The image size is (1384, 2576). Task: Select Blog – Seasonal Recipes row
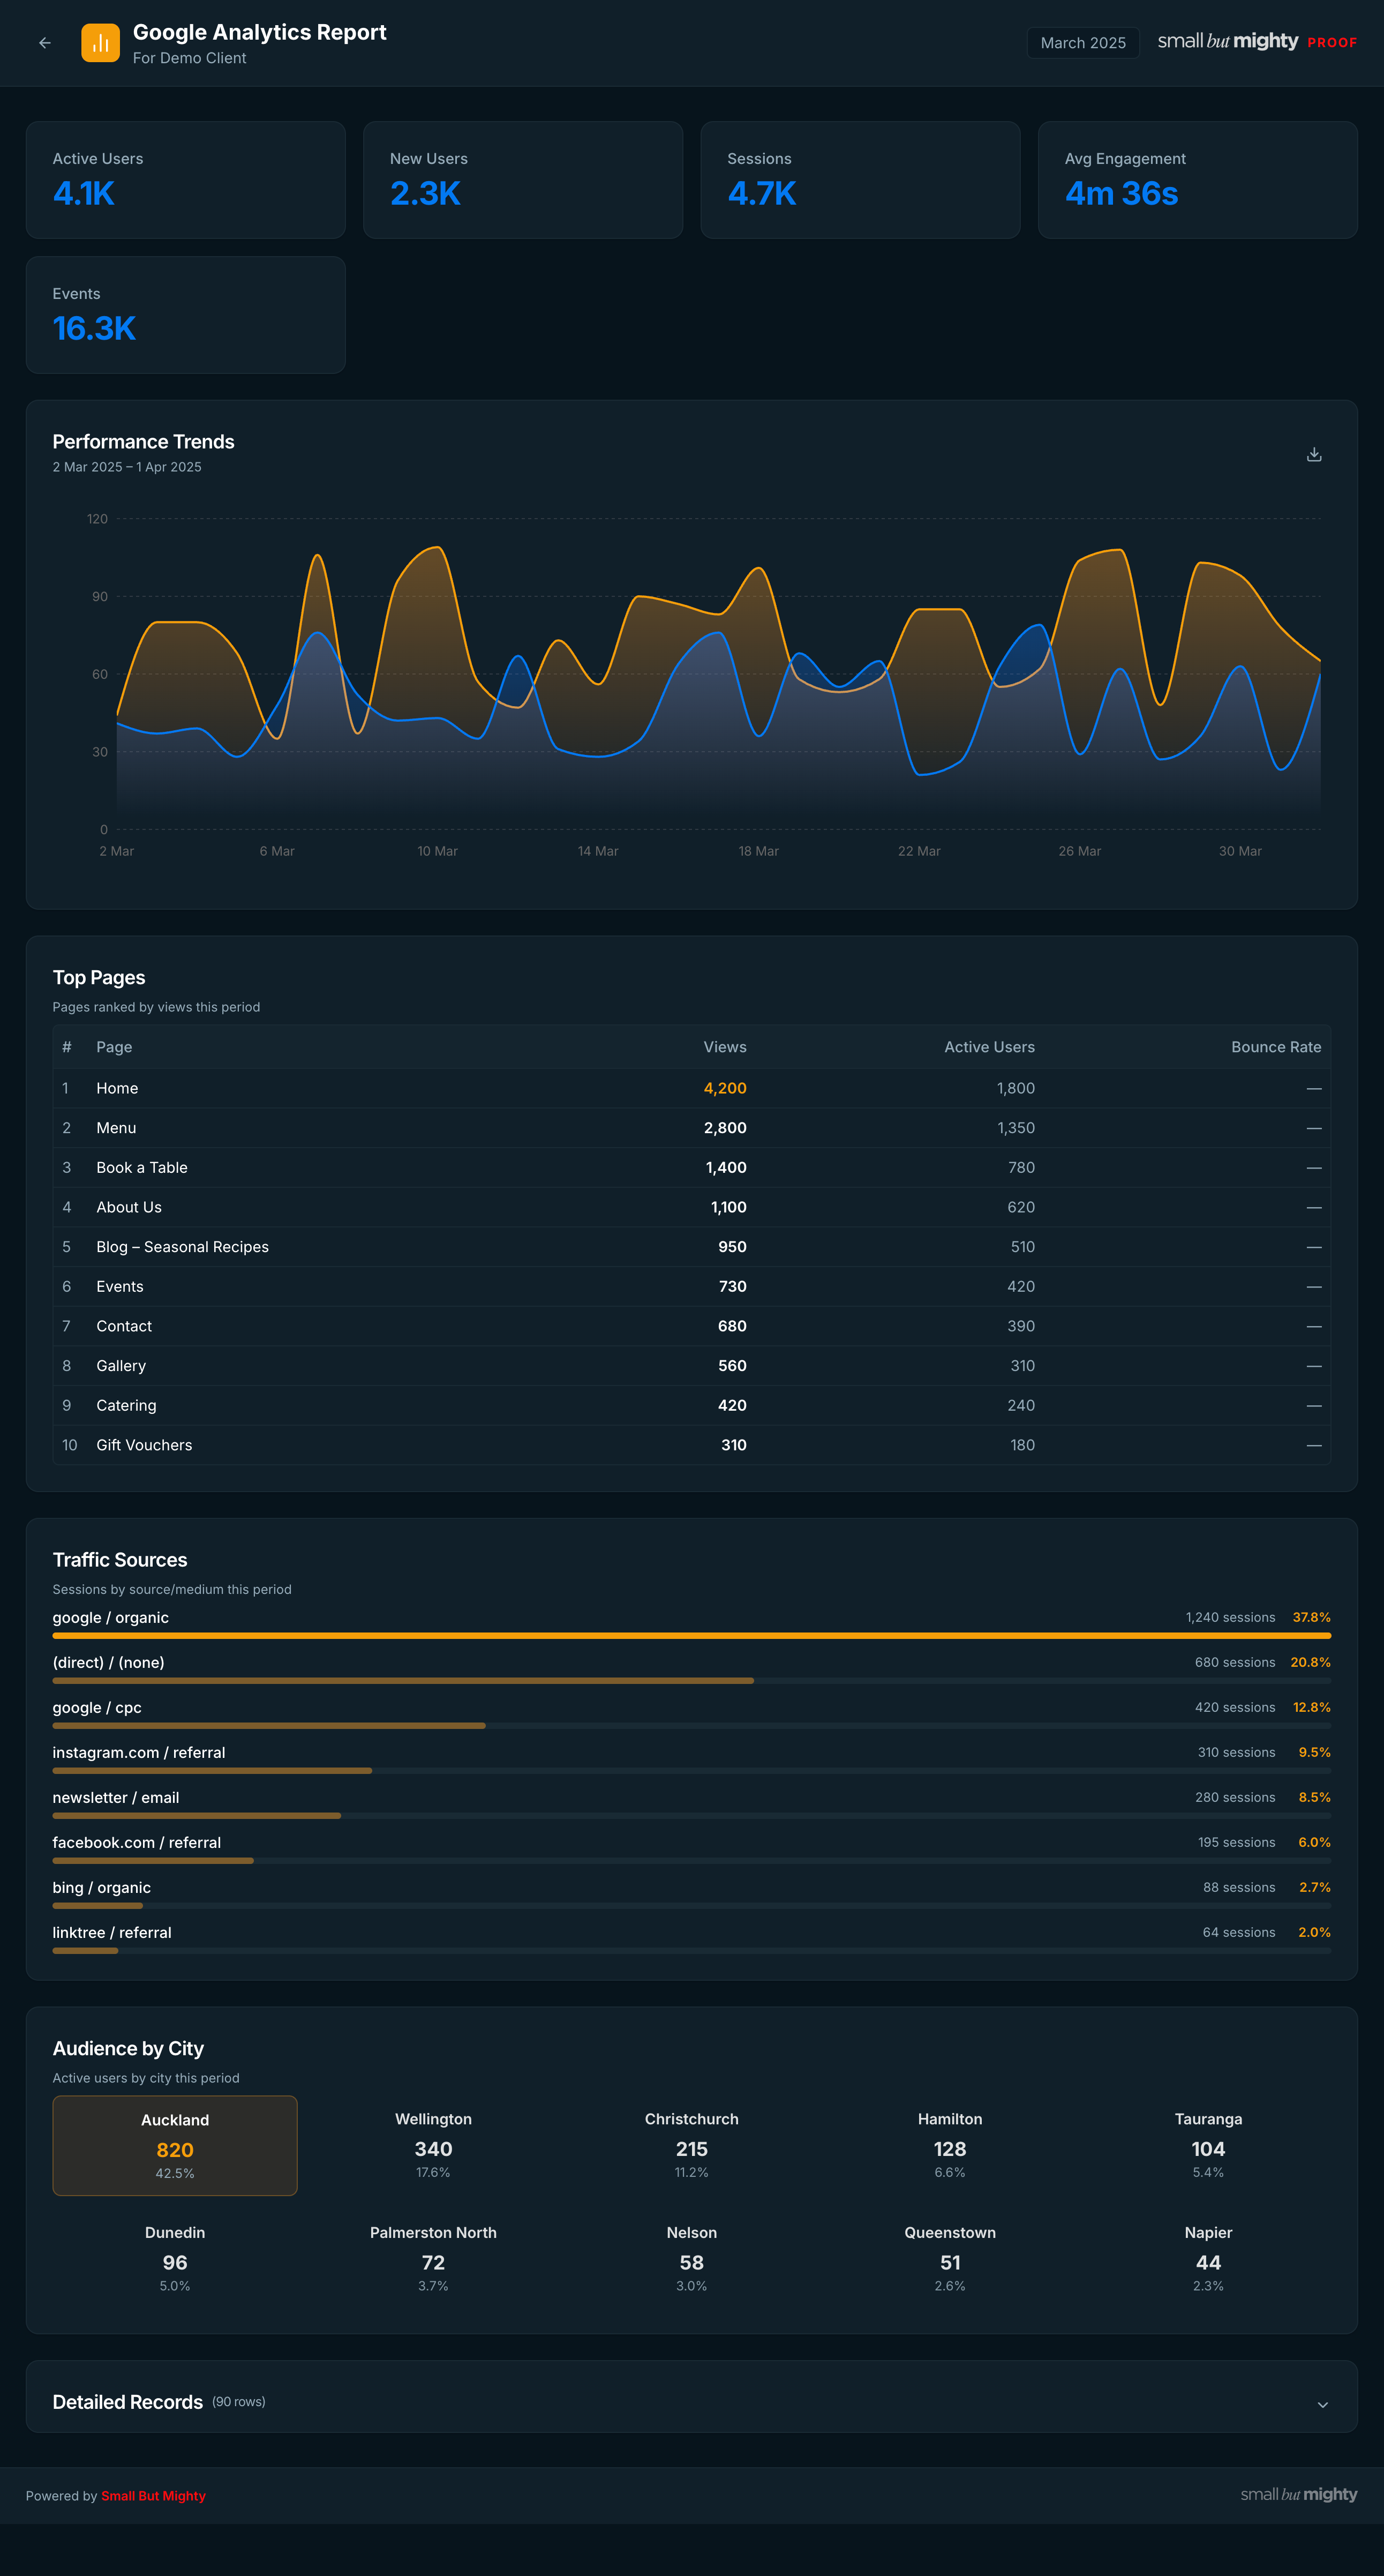(692, 1247)
